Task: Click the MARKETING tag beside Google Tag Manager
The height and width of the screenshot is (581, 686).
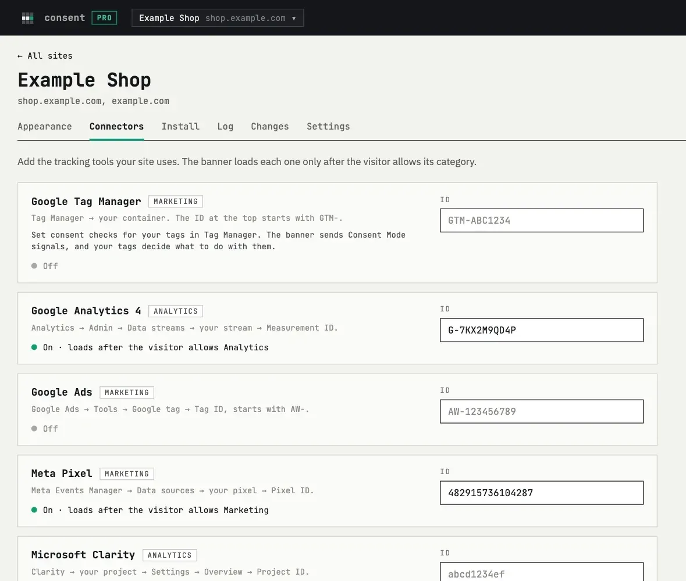Action: (x=176, y=202)
